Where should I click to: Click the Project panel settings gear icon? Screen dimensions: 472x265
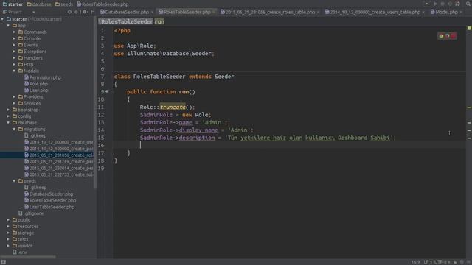(x=85, y=12)
